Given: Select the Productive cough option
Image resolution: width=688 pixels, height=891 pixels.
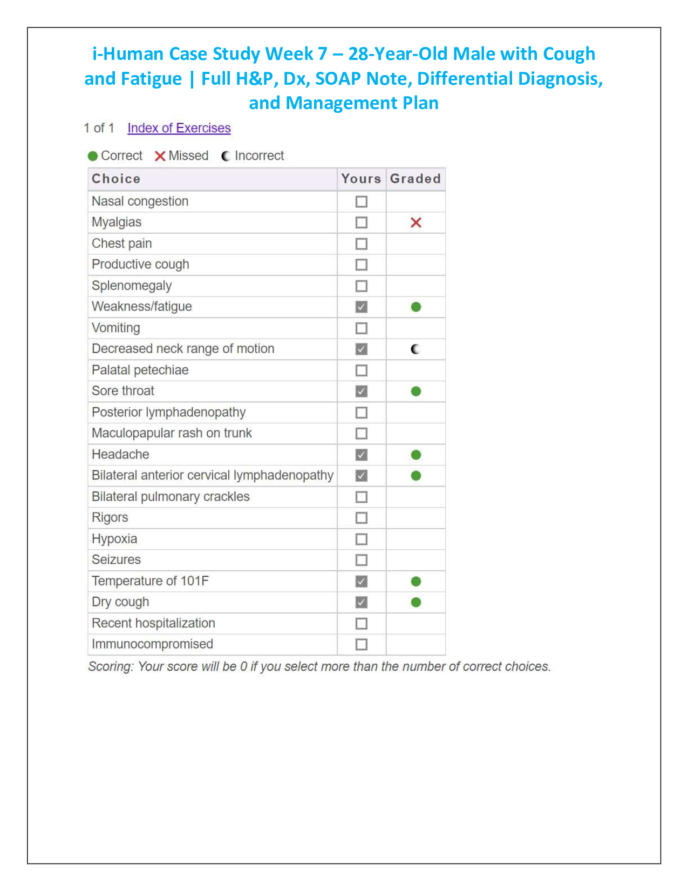Looking at the screenshot, I should tap(360, 264).
